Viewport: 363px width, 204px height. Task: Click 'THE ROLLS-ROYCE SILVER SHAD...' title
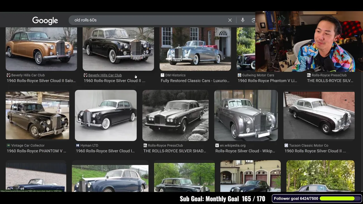point(175,151)
